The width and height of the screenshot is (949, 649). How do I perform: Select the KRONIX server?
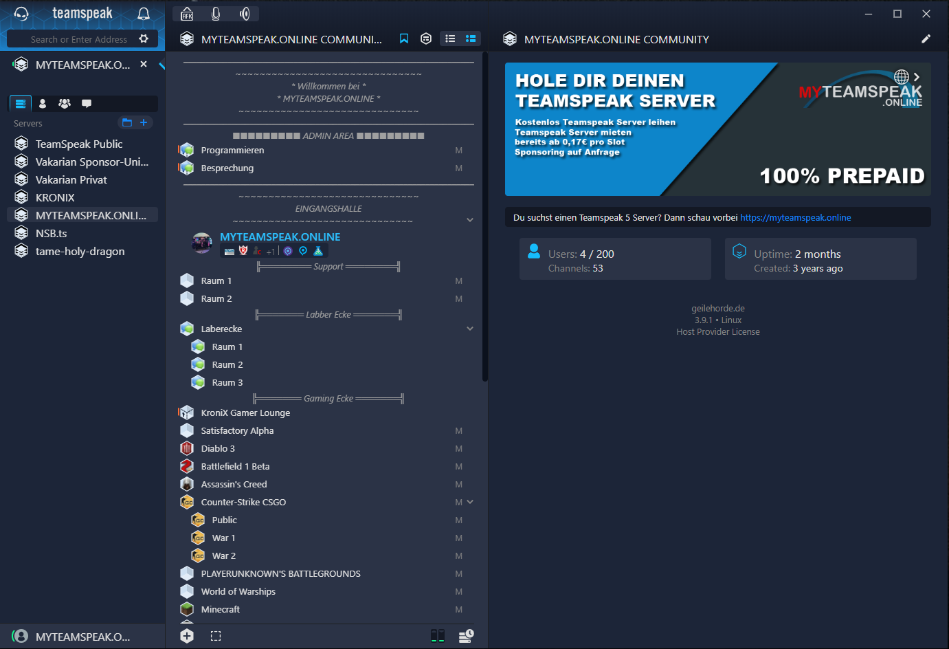[55, 197]
